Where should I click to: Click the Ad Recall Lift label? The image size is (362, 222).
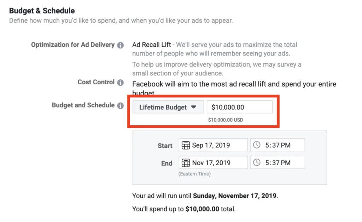(x=151, y=44)
